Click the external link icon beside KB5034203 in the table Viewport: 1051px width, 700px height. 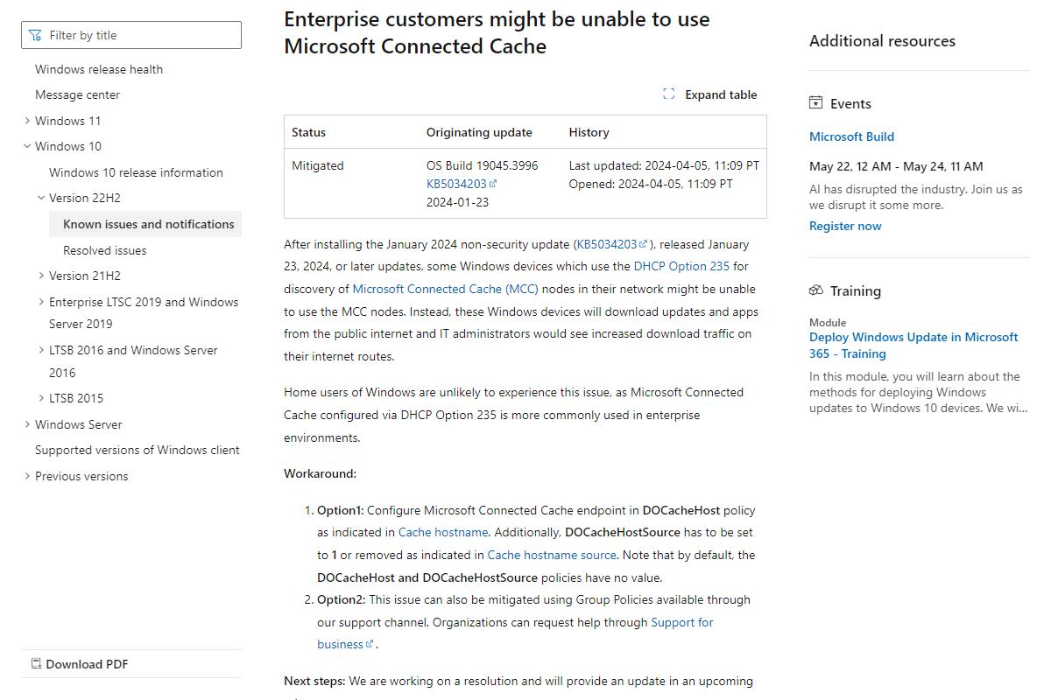(x=493, y=184)
